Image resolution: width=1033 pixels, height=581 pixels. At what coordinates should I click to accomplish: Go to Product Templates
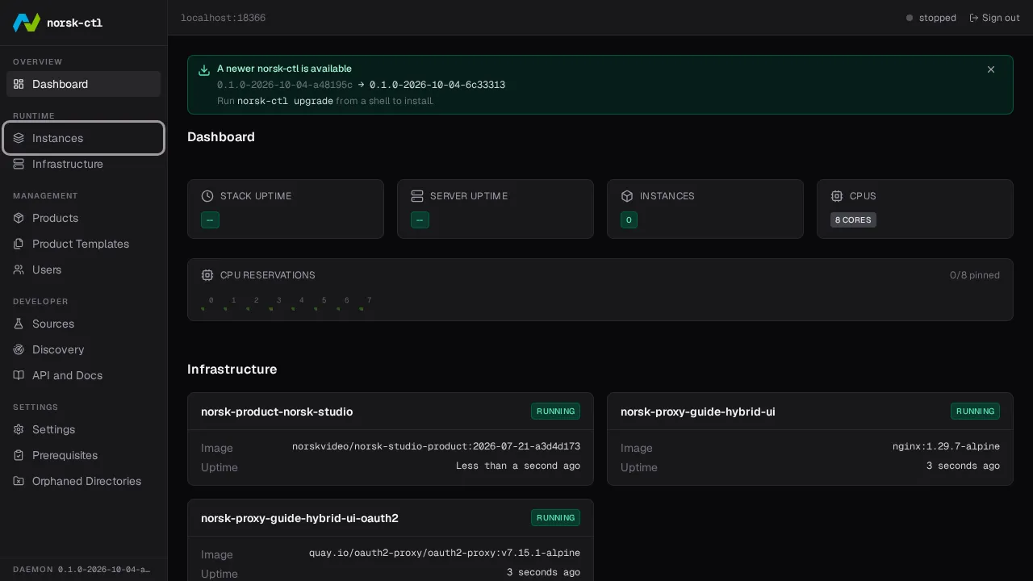(83, 244)
